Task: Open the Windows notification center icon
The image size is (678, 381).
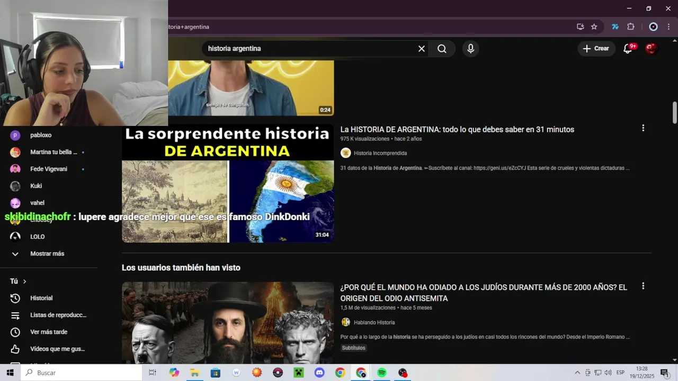Action: [x=664, y=373]
